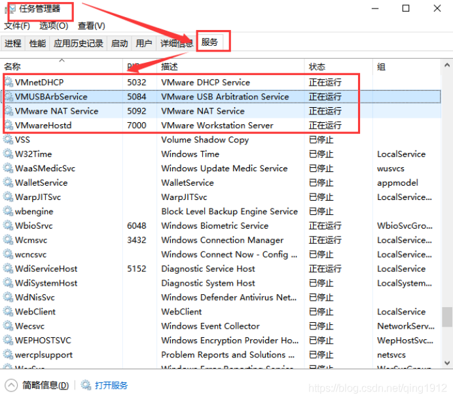Click the gear icon beside VMware NAT Service
453x400 pixels.
[9, 111]
